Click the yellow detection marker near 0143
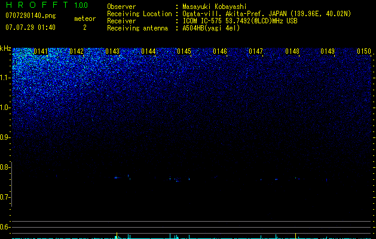 117,235
